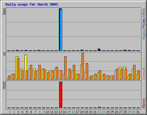
Task: Click day label 18 on the x-axis
Action: 82,112
